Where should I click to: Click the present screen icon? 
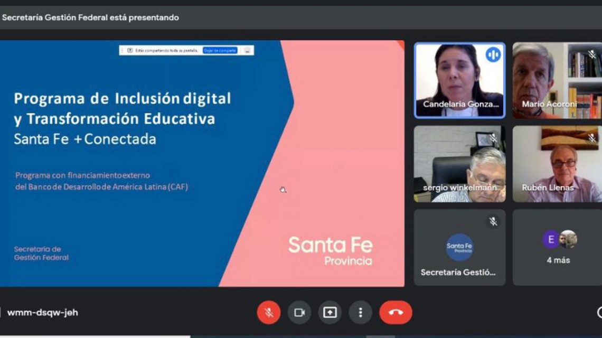[330, 312]
